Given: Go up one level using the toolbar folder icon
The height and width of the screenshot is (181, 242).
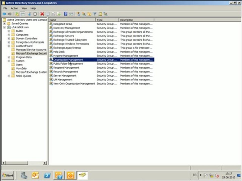Looking at the screenshot, I should [17, 14].
